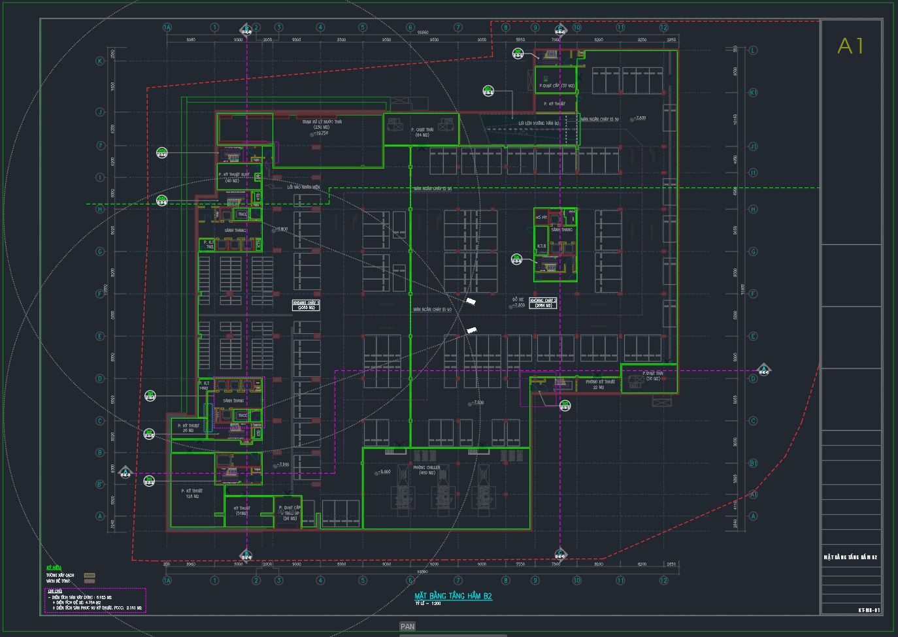Click grid bubble B1 on the right axis
The height and width of the screenshot is (637, 898).
click(753, 463)
